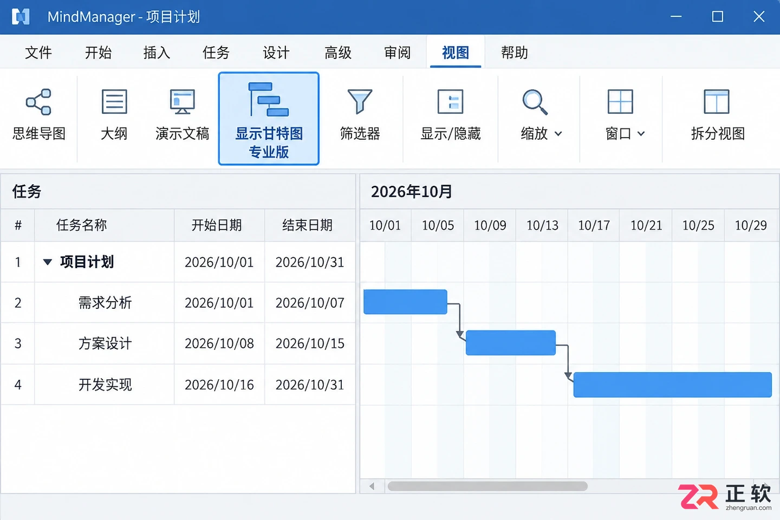Click the 方案设计 Gantt bar
Image resolution: width=780 pixels, height=520 pixels.
click(x=511, y=343)
